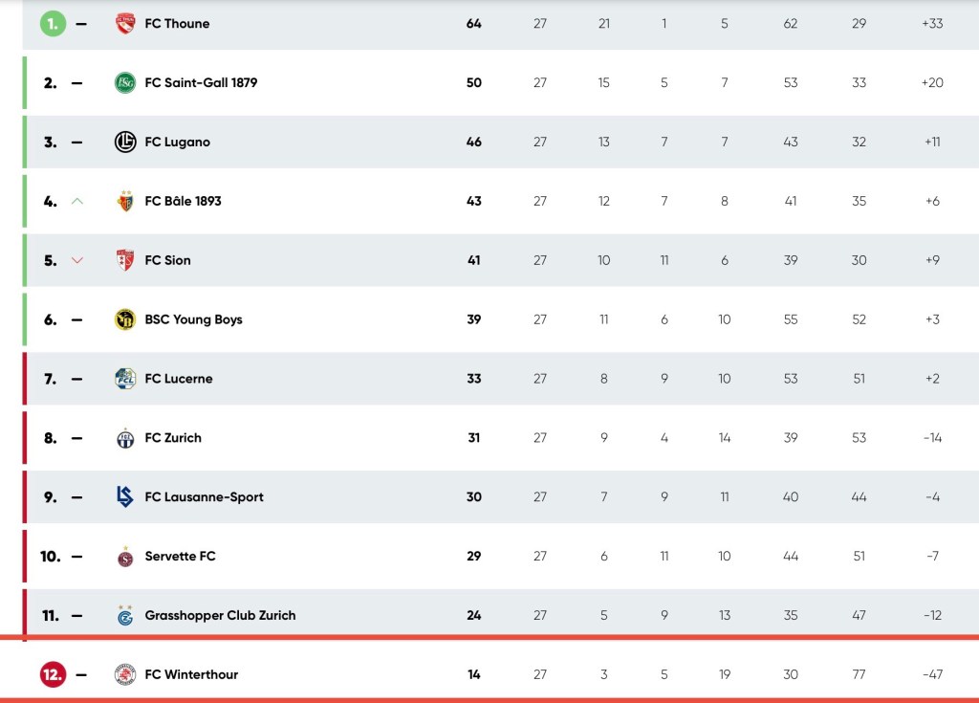Viewport: 979px width, 703px height.
Task: Click the FC Winterthour club logo
Action: pos(124,674)
